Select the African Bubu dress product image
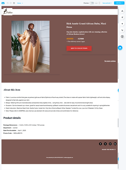The height and width of the screenshot is (170, 126). (x=30, y=47)
